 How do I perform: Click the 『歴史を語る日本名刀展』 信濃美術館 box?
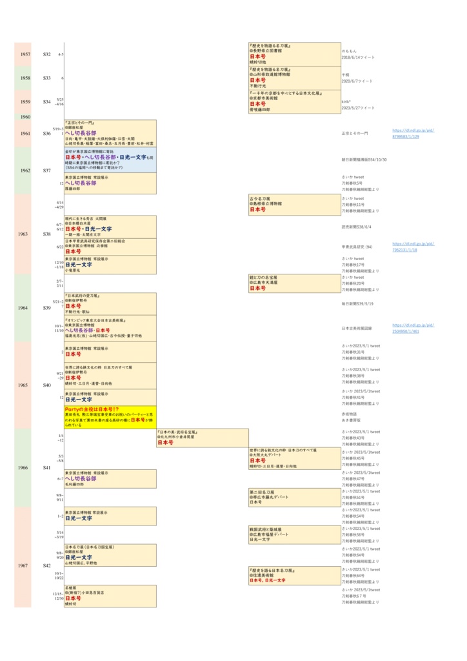point(295,575)
